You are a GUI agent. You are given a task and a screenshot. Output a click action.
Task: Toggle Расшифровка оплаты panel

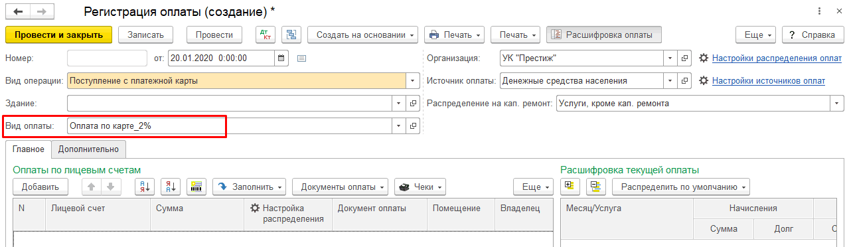(x=604, y=35)
